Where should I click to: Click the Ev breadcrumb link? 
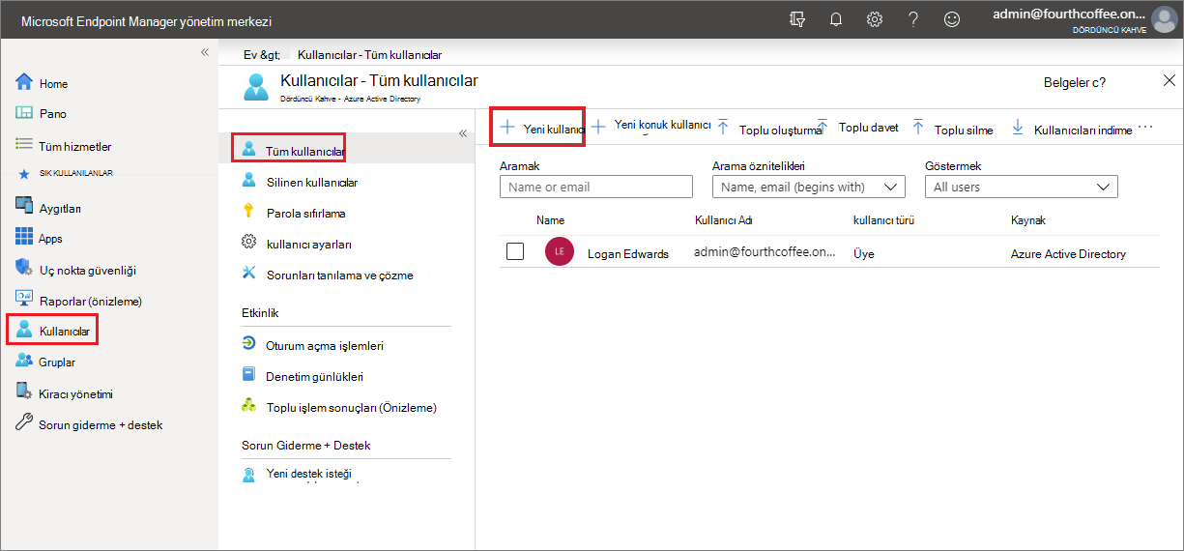point(262,56)
